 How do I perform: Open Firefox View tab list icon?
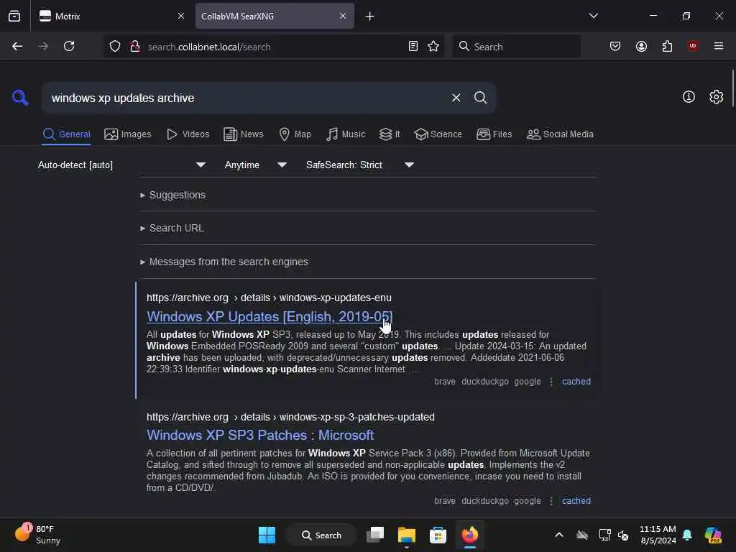pyautogui.click(x=14, y=16)
